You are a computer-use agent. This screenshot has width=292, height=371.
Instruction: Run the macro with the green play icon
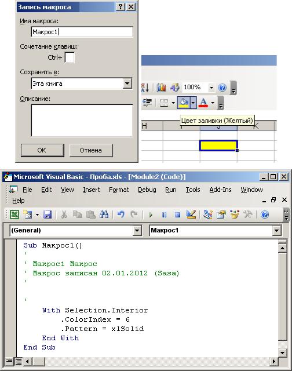pyautogui.click(x=151, y=215)
